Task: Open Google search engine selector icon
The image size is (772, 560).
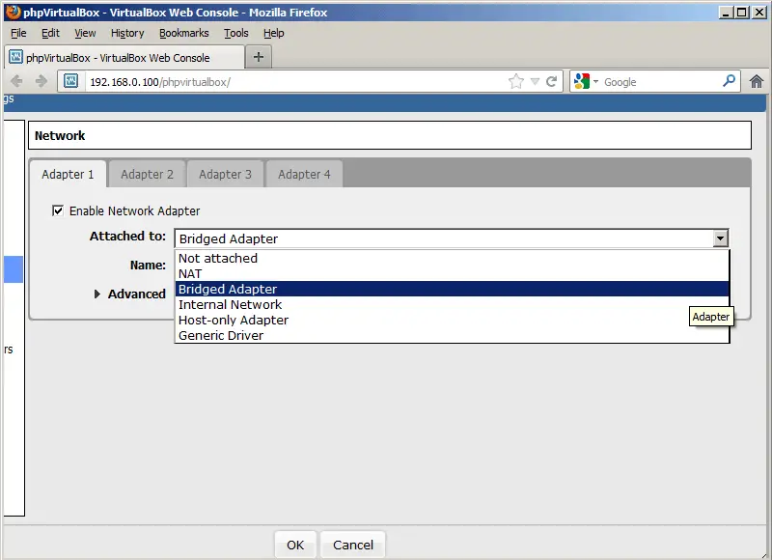Action: click(x=586, y=81)
